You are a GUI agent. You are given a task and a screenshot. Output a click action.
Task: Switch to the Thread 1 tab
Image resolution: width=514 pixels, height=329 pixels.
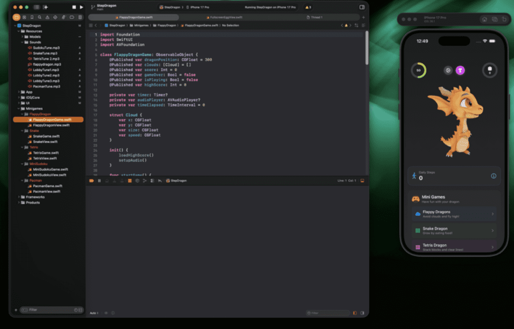(x=316, y=17)
